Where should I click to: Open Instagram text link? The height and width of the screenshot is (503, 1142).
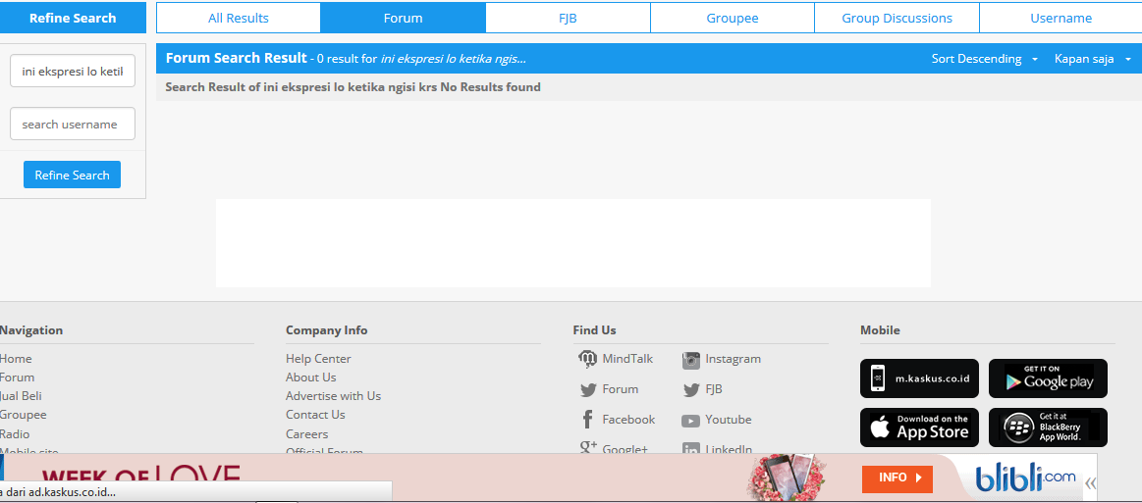pos(733,359)
